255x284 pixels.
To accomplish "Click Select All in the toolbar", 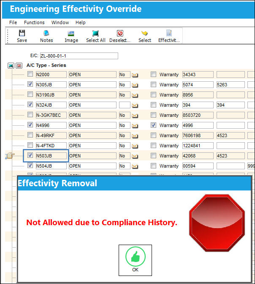I will 95,36.
